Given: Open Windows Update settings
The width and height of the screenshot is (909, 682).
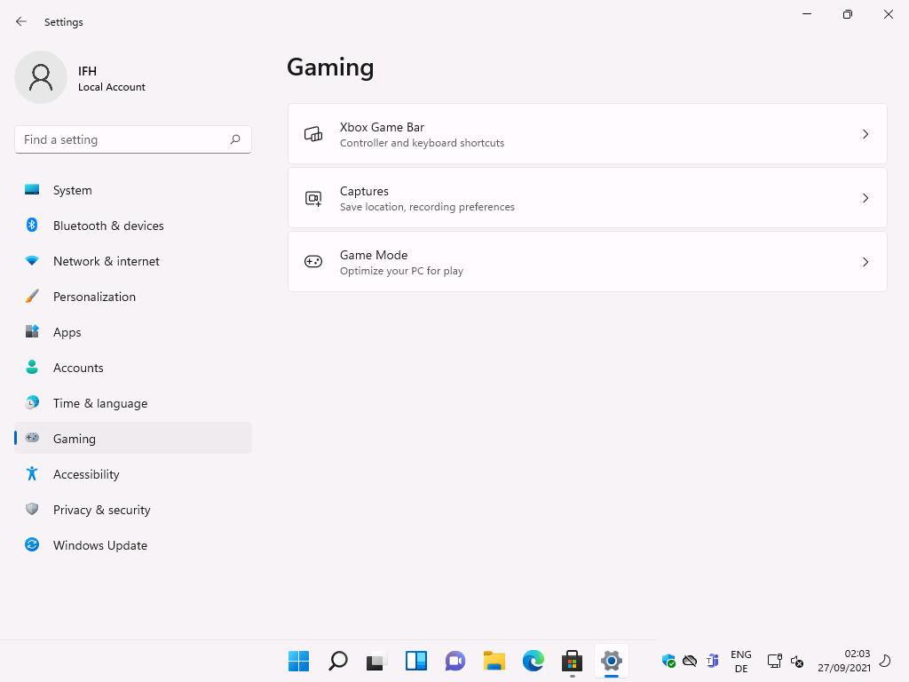Looking at the screenshot, I should [x=133, y=544].
